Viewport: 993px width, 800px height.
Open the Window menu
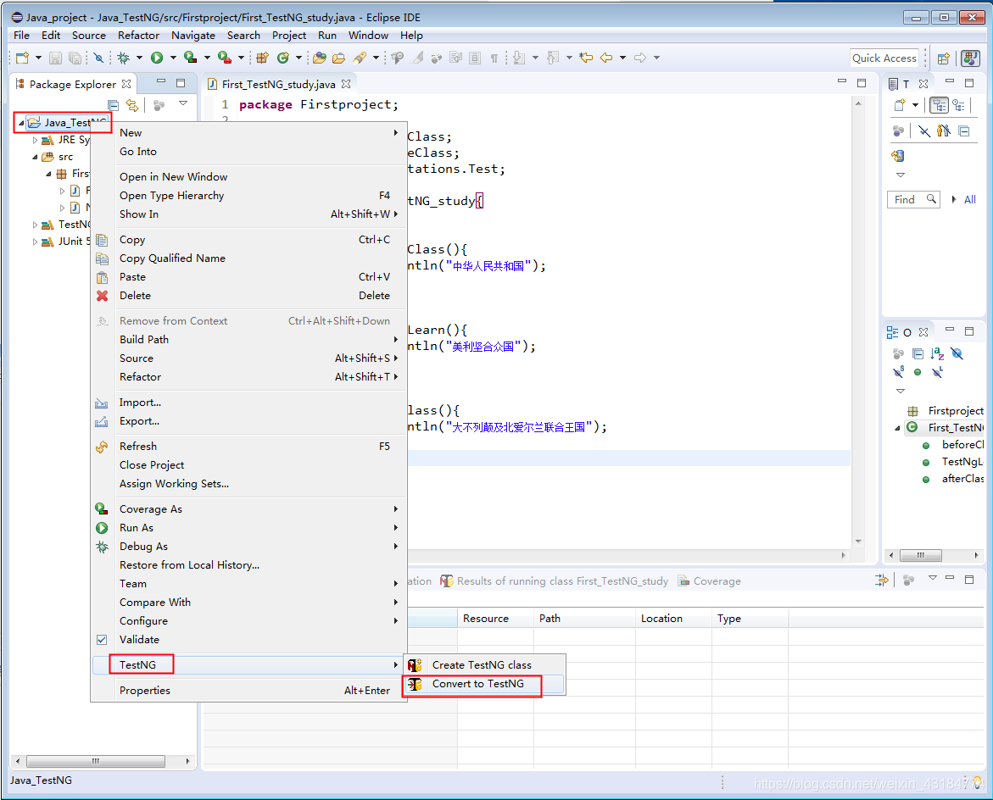pyautogui.click(x=368, y=36)
